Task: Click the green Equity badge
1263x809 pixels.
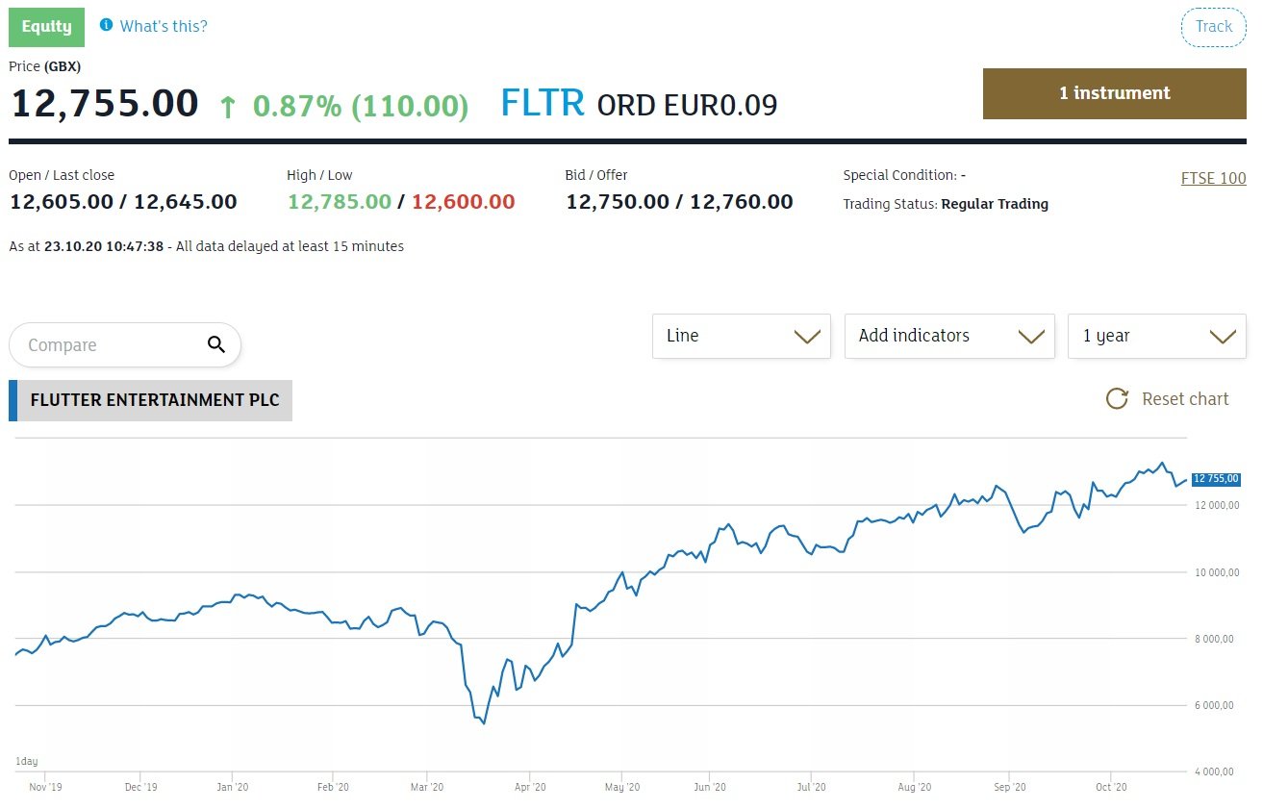Action: tap(46, 27)
